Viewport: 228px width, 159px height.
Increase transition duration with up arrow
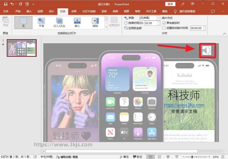click(x=158, y=22)
